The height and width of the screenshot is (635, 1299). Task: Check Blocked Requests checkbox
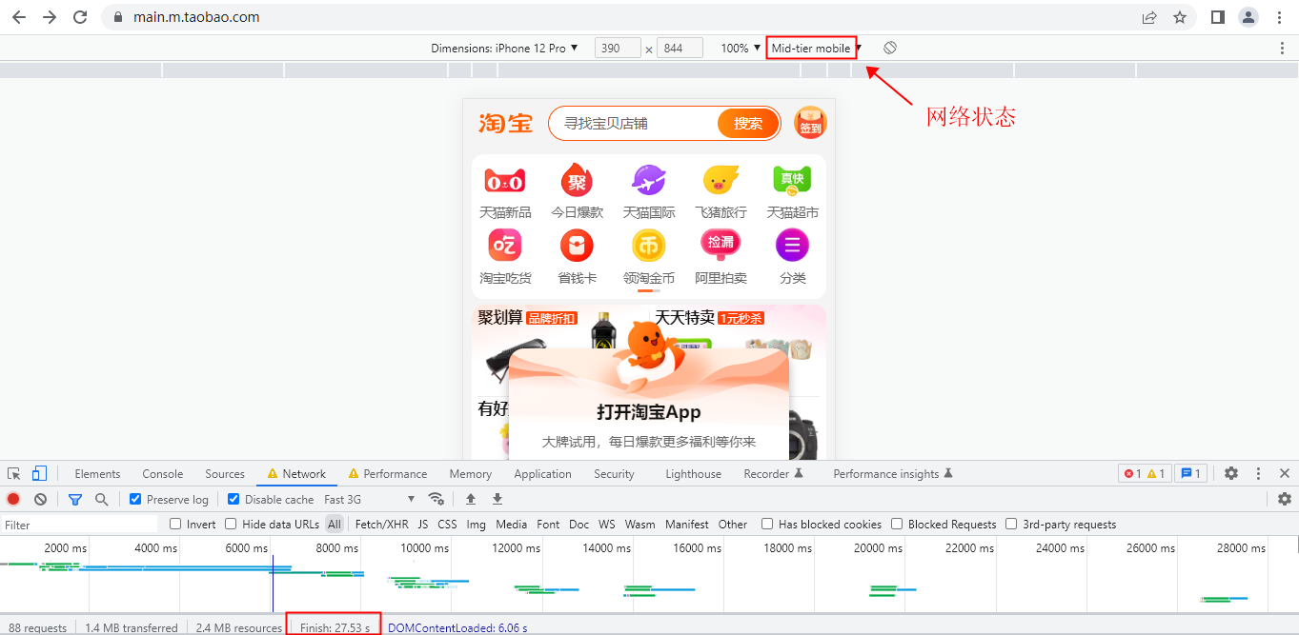(x=897, y=524)
